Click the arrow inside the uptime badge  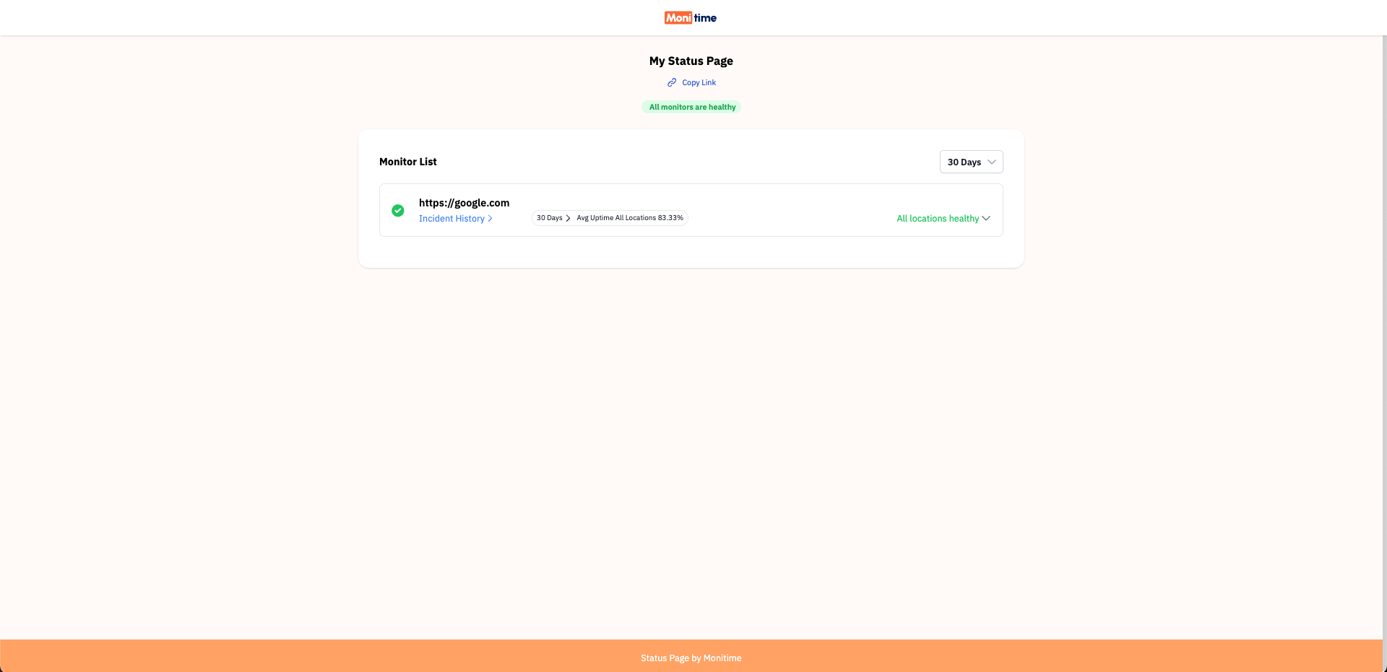tap(569, 218)
